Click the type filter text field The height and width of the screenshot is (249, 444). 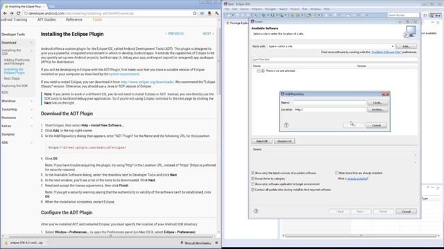tap(334, 59)
